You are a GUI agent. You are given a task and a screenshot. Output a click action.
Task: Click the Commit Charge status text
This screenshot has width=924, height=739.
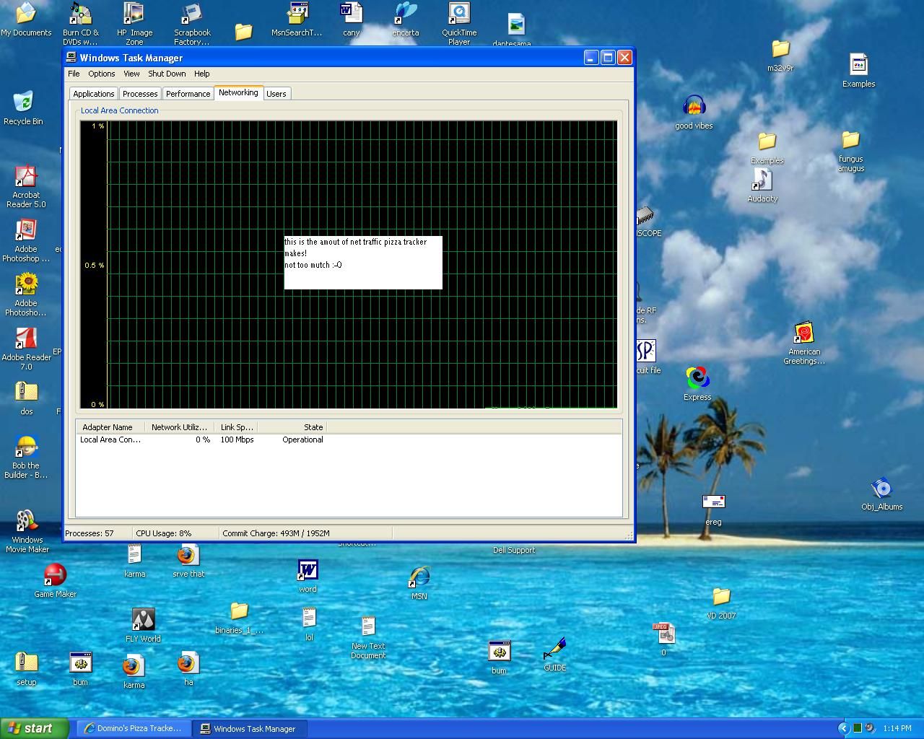[x=276, y=533]
